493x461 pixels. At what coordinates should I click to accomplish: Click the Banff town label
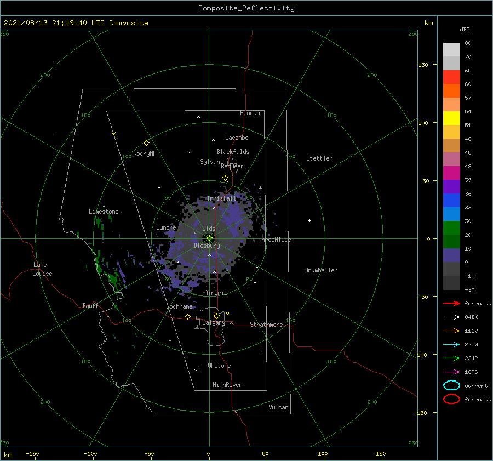pyautogui.click(x=90, y=305)
